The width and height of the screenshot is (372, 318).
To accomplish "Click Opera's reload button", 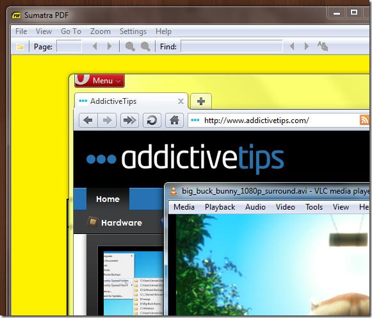I will coord(152,121).
